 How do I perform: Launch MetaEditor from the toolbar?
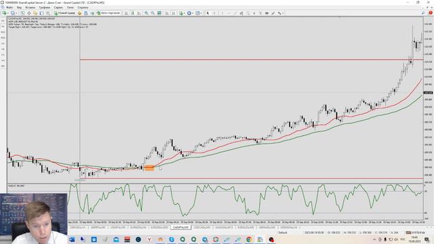79,13
